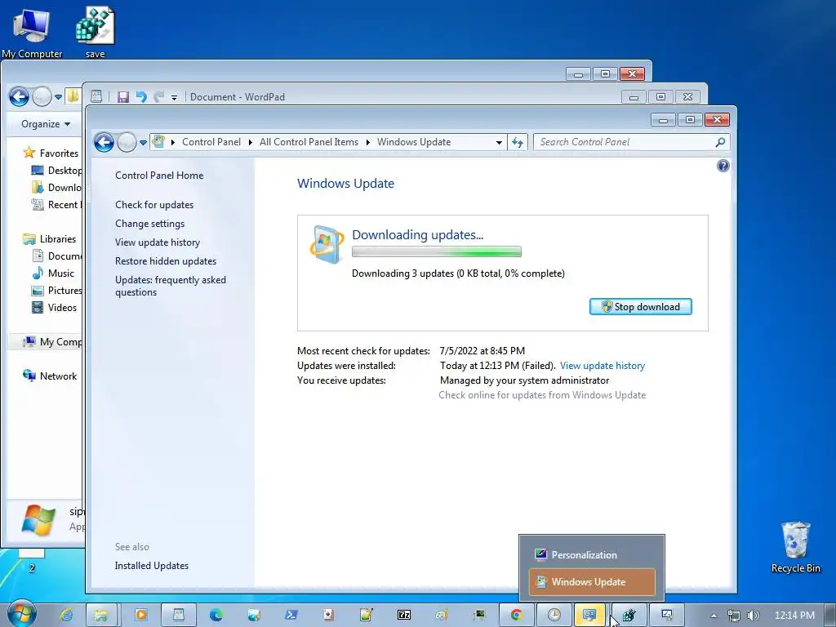Click the Windows Update shield icon
The height and width of the screenshot is (627, 836).
point(327,245)
